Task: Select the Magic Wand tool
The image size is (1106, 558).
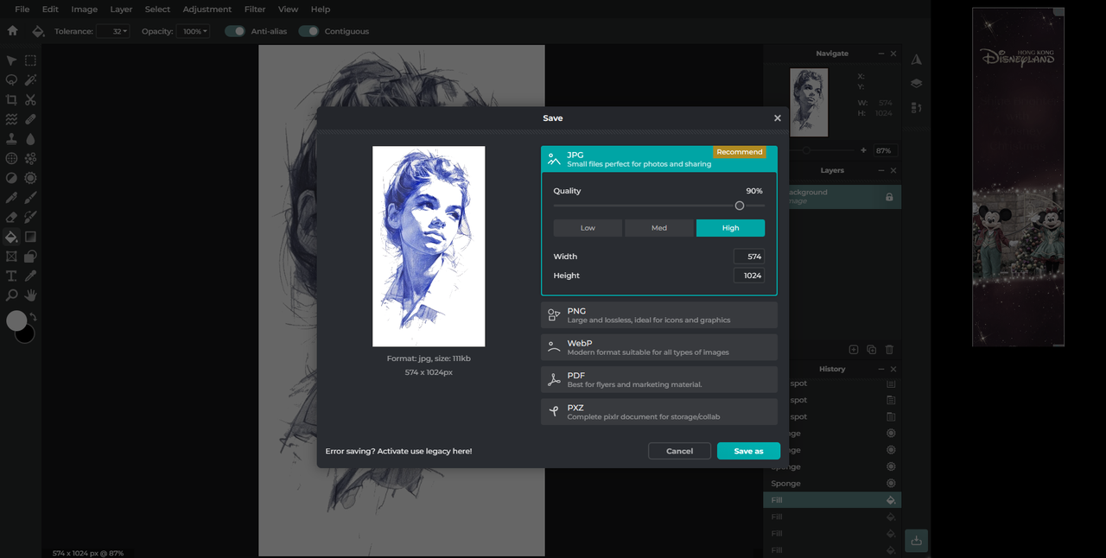Action: click(30, 80)
